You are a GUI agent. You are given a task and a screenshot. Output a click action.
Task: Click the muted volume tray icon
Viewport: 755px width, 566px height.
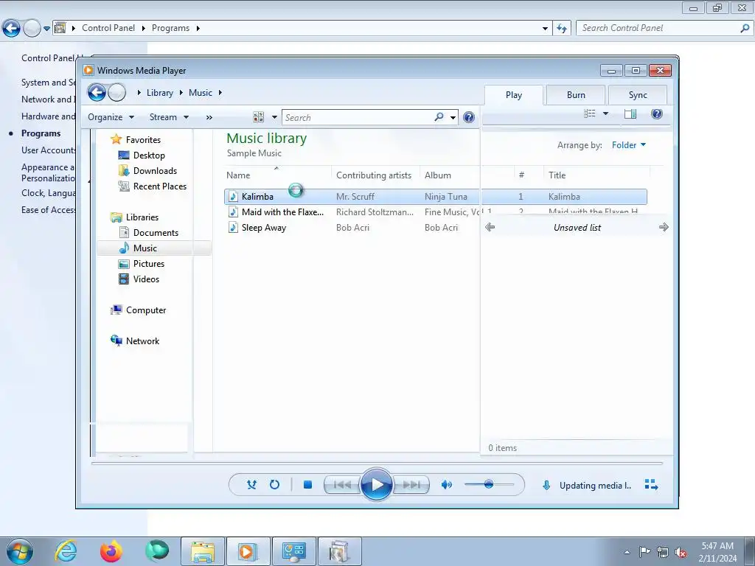point(681,552)
